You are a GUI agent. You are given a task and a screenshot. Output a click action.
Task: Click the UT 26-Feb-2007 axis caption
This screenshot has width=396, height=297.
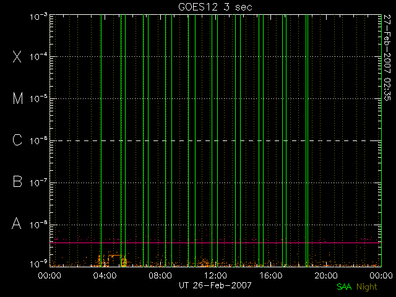coord(215,285)
